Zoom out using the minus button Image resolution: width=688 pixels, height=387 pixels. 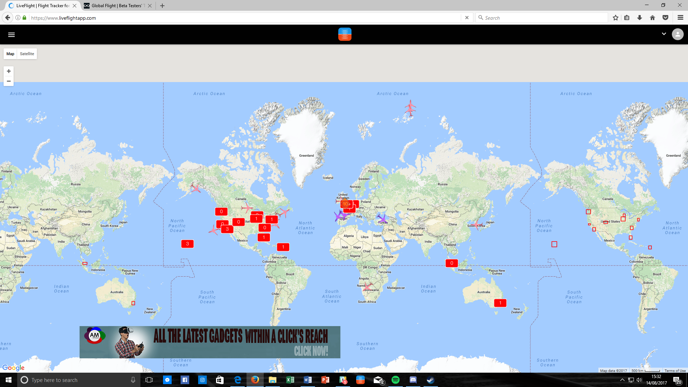[9, 81]
